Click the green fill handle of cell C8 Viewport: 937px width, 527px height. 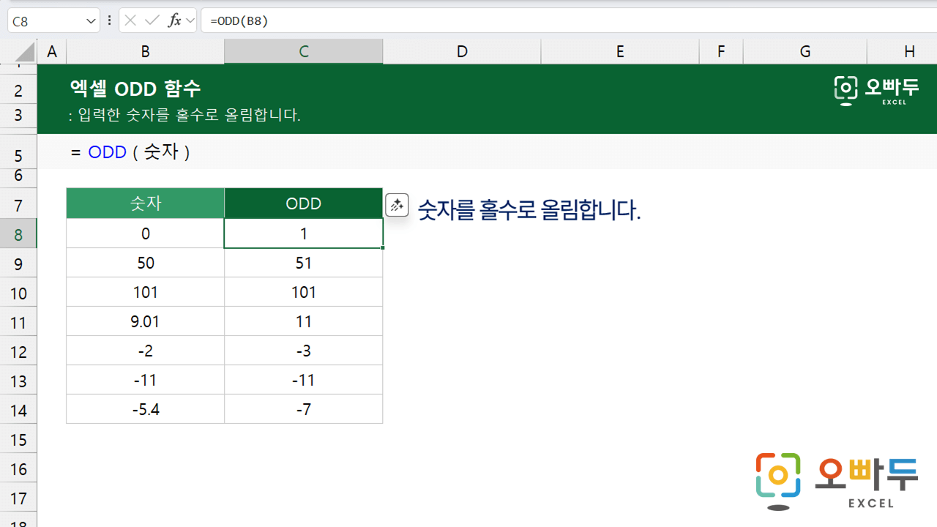tap(382, 247)
